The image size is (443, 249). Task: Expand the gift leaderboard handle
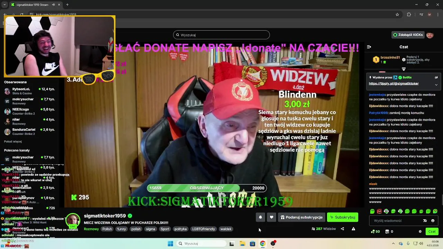click(404, 69)
